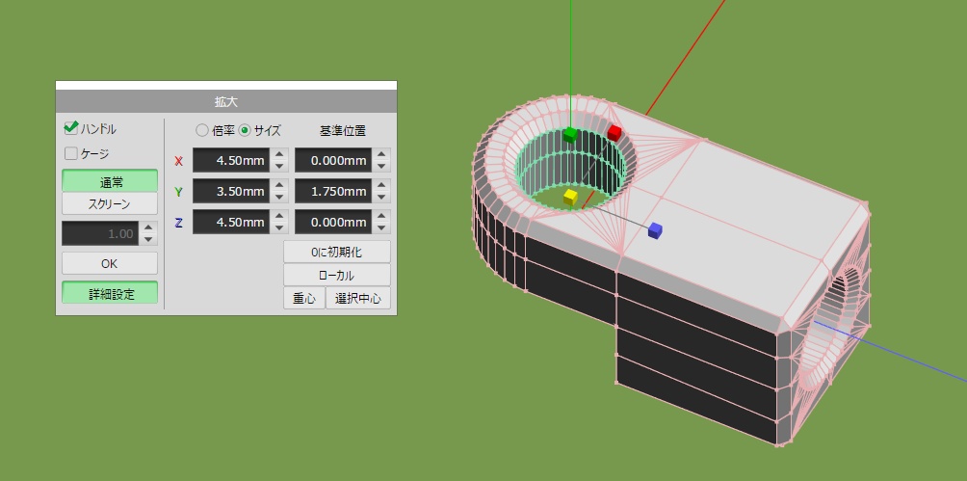967x481 pixels.
Task: Enable the ケージ checkbox
Action: coord(71,153)
